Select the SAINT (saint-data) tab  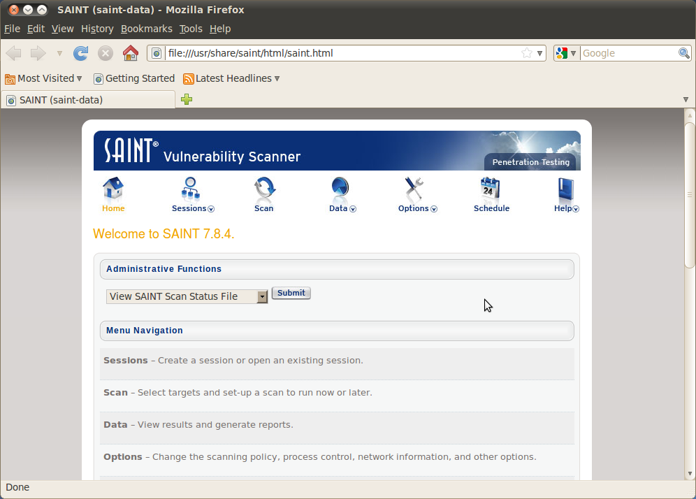[x=88, y=100]
